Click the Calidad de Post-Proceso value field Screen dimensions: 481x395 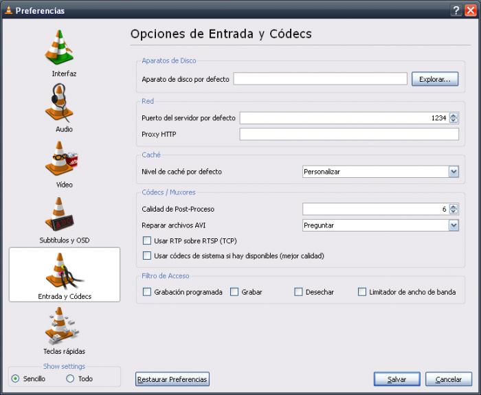pyautogui.click(x=376, y=209)
